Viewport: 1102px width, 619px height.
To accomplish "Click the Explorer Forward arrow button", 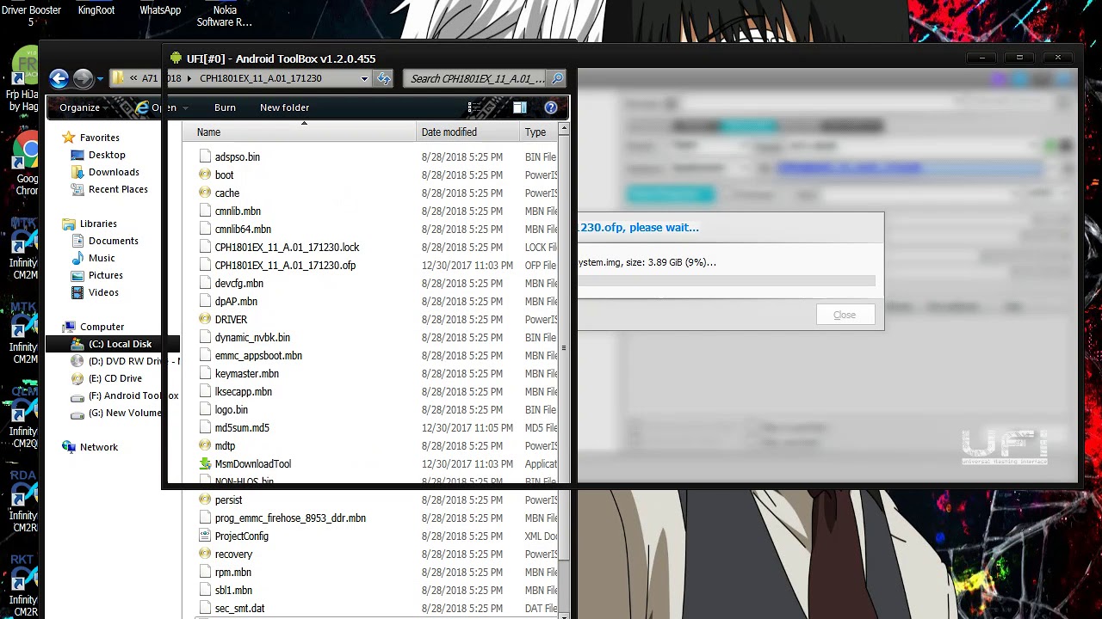I will (83, 78).
